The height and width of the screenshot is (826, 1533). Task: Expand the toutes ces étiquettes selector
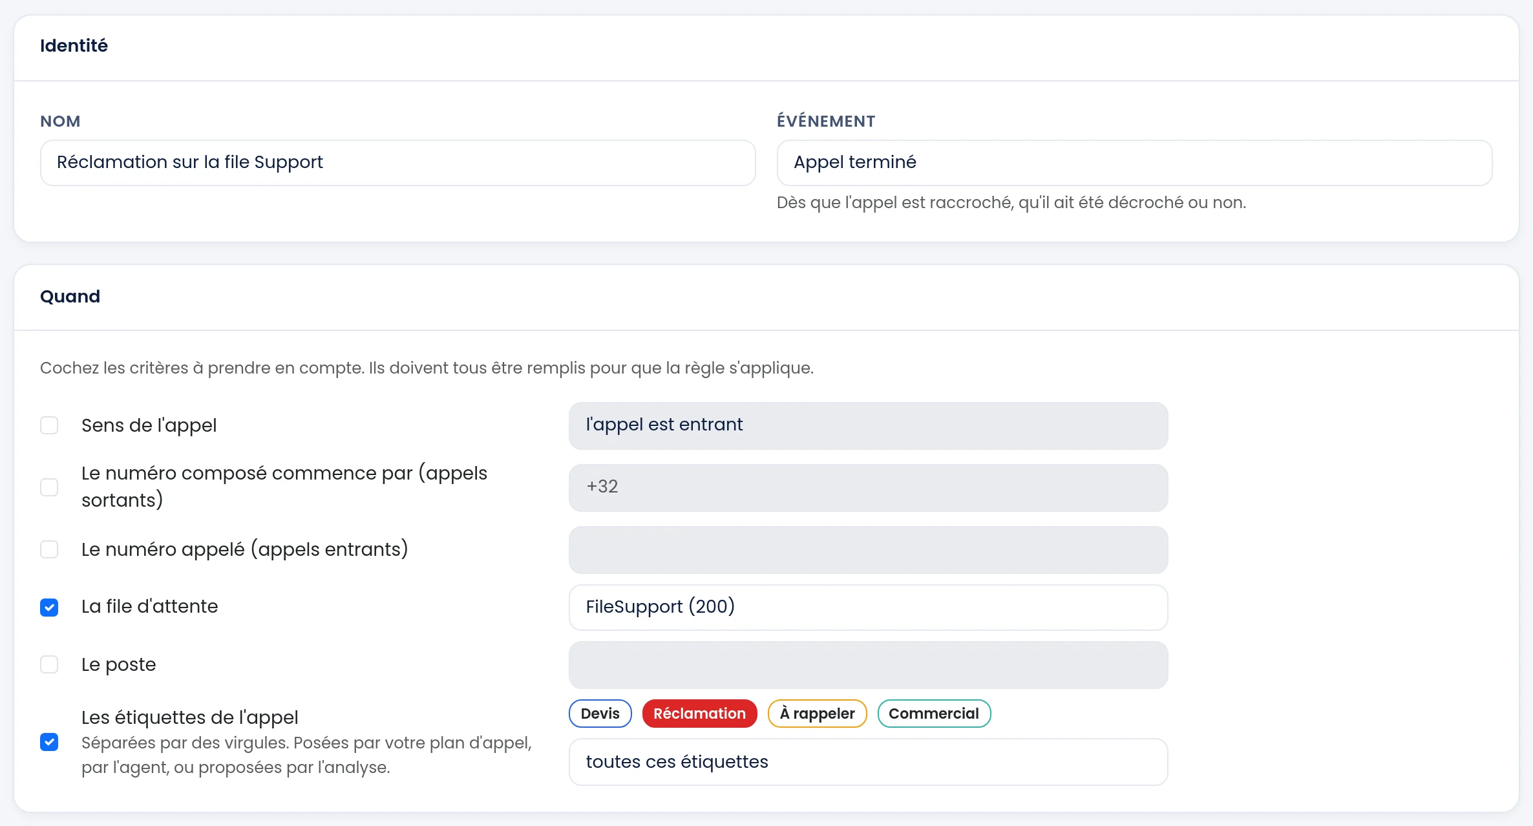tap(868, 762)
